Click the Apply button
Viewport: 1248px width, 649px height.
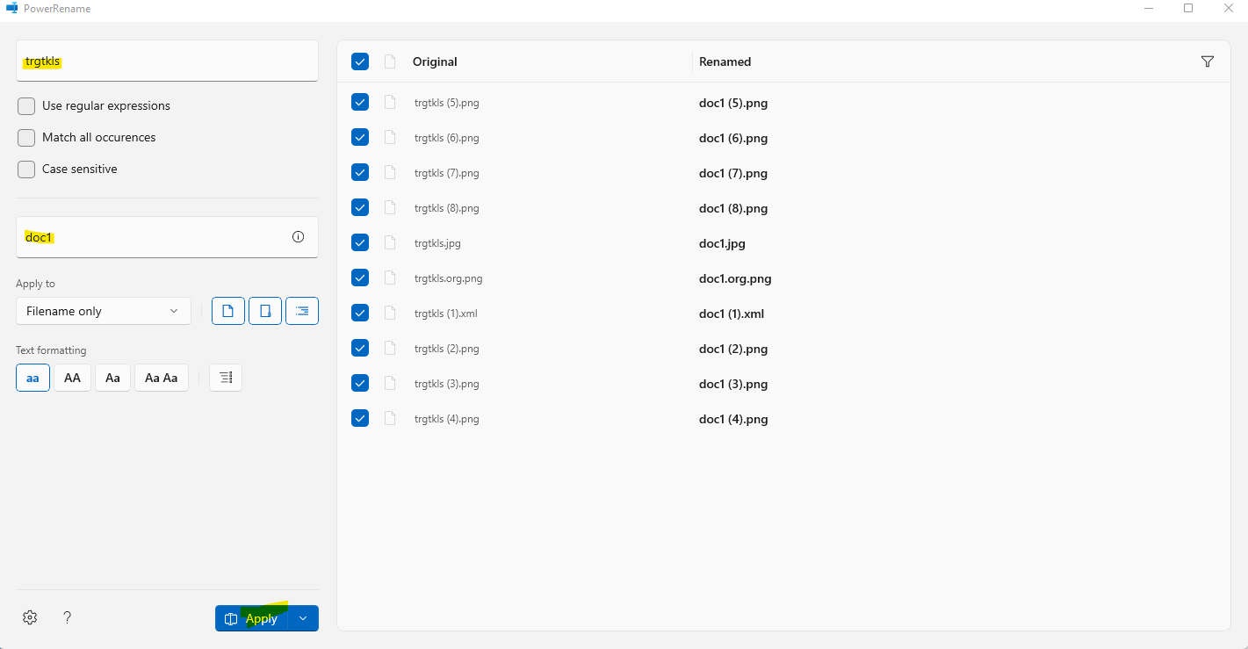[252, 618]
